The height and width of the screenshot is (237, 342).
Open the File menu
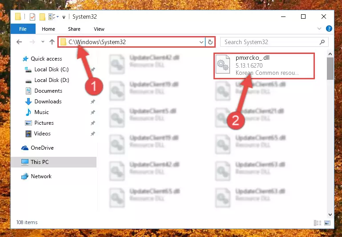tap(23, 29)
